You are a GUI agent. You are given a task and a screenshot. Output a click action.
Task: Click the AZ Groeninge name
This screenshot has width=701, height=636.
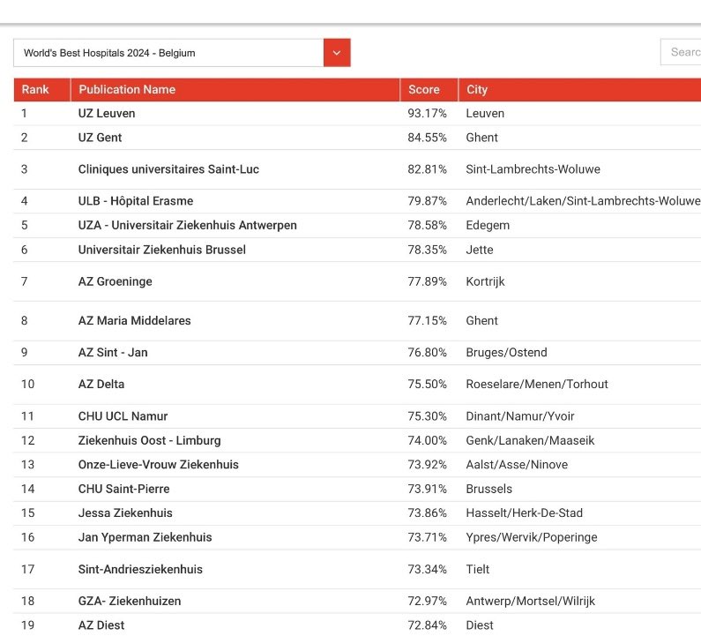pos(115,281)
